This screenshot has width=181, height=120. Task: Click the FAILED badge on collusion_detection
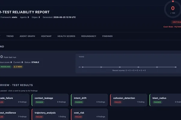pos(118,102)
